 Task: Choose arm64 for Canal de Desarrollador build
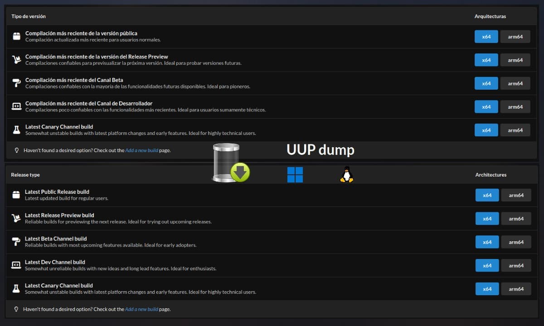coord(515,107)
